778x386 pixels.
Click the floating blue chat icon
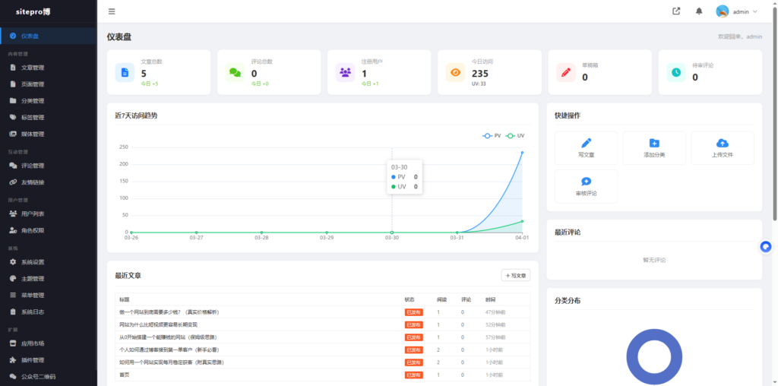tap(766, 247)
